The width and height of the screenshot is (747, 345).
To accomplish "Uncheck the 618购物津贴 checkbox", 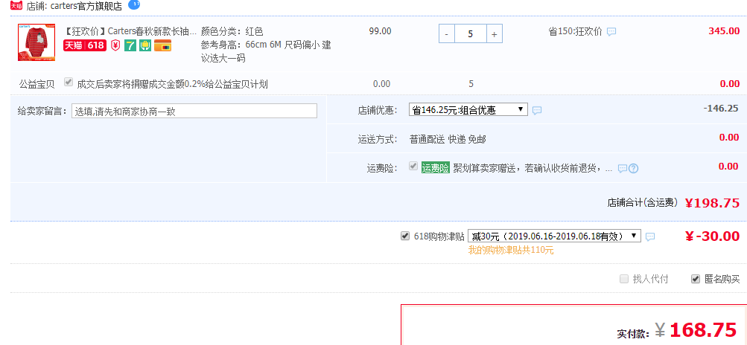I will tap(405, 236).
